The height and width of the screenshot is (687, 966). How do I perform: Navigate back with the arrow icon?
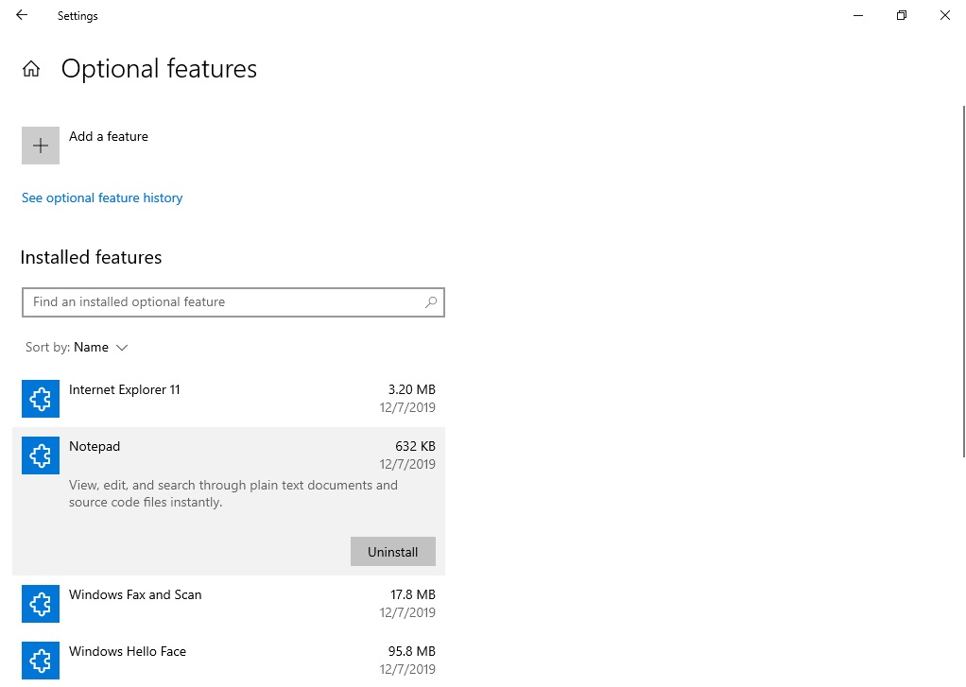tap(21, 15)
